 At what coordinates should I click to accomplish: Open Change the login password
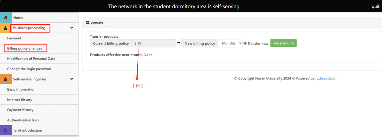[29, 69]
